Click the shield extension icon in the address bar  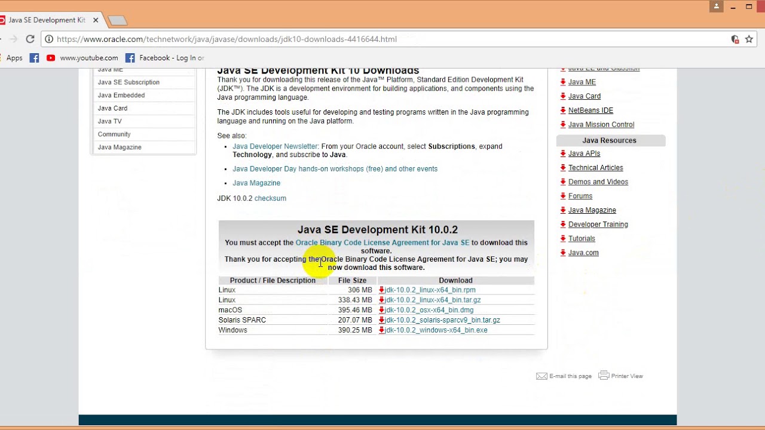pos(735,39)
